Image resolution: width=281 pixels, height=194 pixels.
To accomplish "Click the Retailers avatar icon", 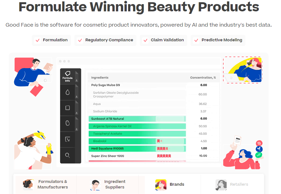I will (x=221, y=185).
